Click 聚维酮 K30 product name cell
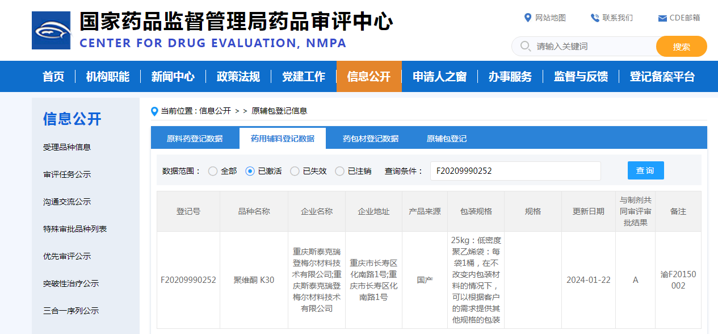The width and height of the screenshot is (718, 334). click(254, 280)
